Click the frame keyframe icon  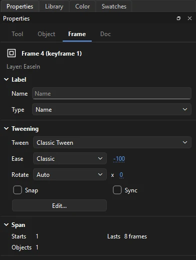coord(12,53)
